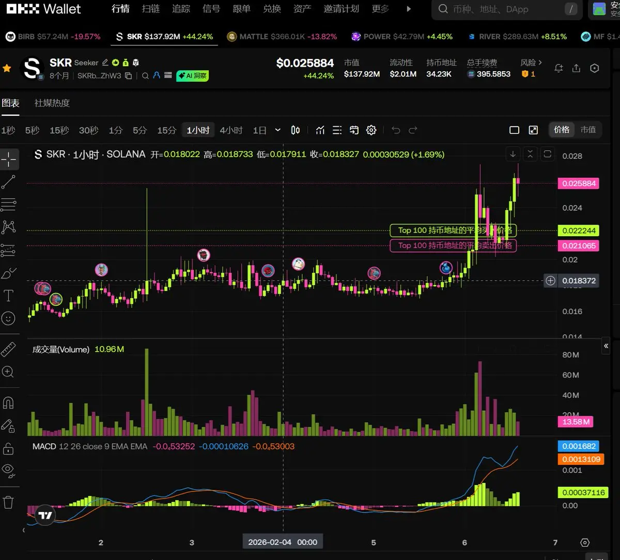This screenshot has width=620, height=560.
Task: Open chart timezone settings at bottom right
Action: click(585, 542)
